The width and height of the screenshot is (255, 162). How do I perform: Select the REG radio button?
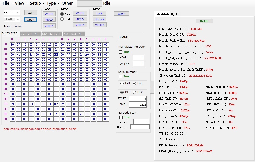62,19
